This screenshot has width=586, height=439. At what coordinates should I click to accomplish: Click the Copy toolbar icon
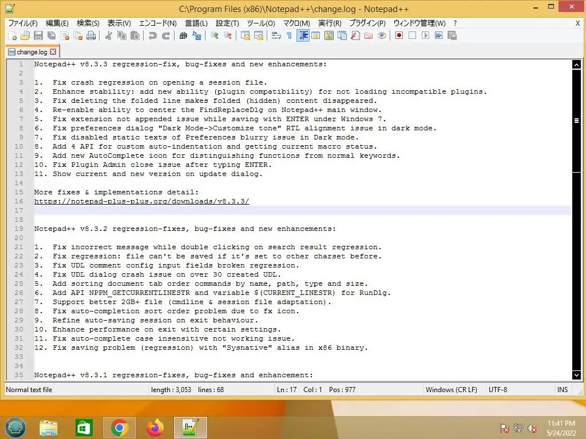click(x=122, y=35)
